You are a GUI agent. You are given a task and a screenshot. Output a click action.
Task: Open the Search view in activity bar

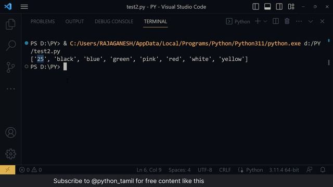(x=10, y=45)
